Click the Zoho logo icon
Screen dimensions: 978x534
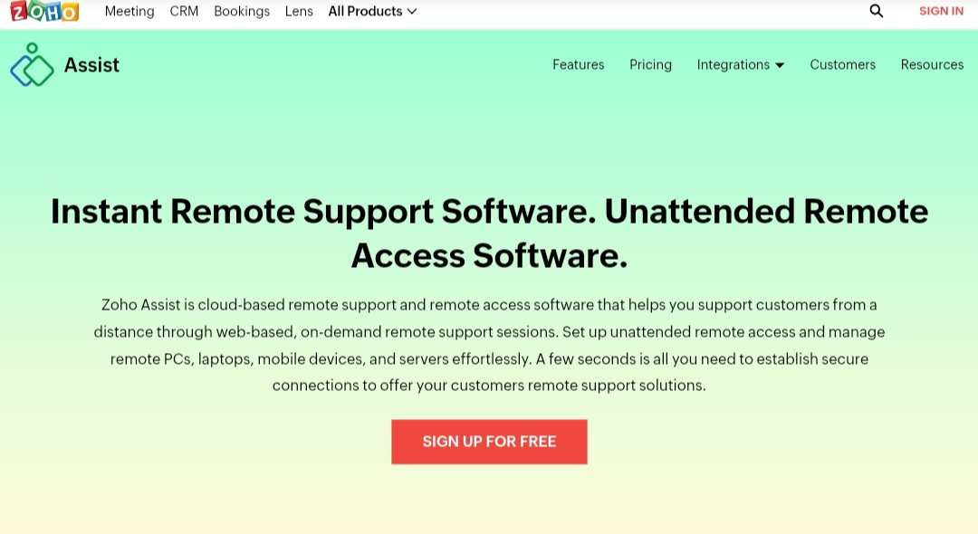44,11
